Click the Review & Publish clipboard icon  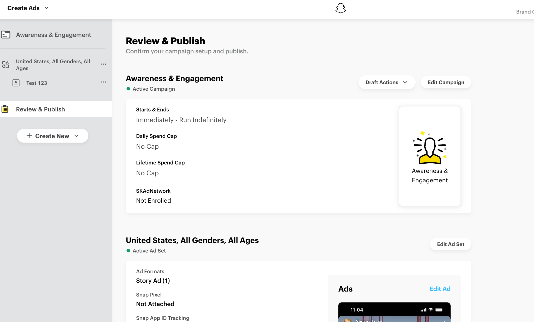coord(5,109)
